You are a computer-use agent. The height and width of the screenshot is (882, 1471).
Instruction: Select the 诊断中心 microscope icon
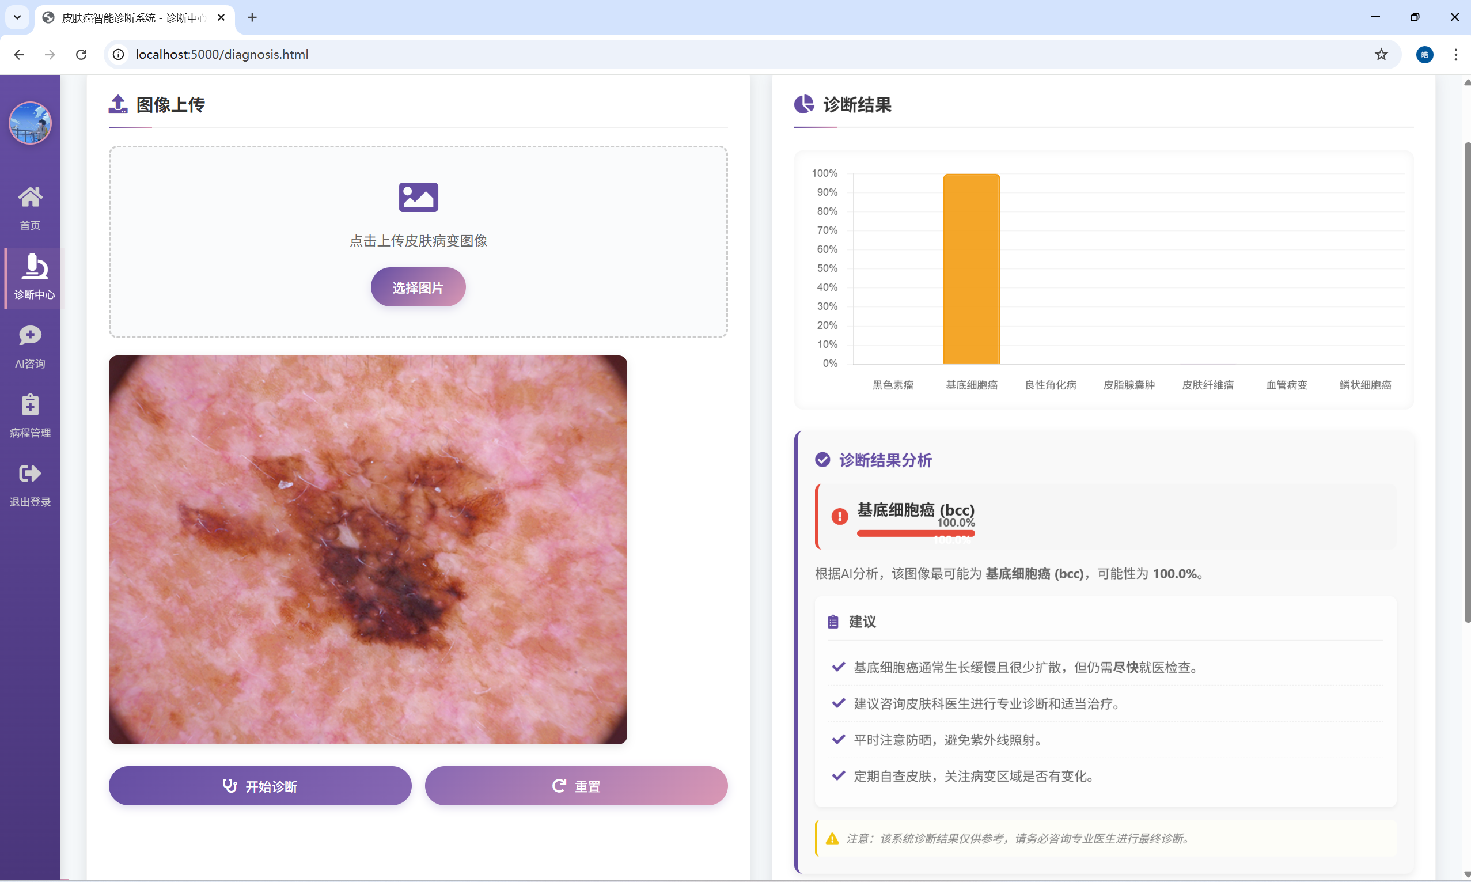(34, 267)
